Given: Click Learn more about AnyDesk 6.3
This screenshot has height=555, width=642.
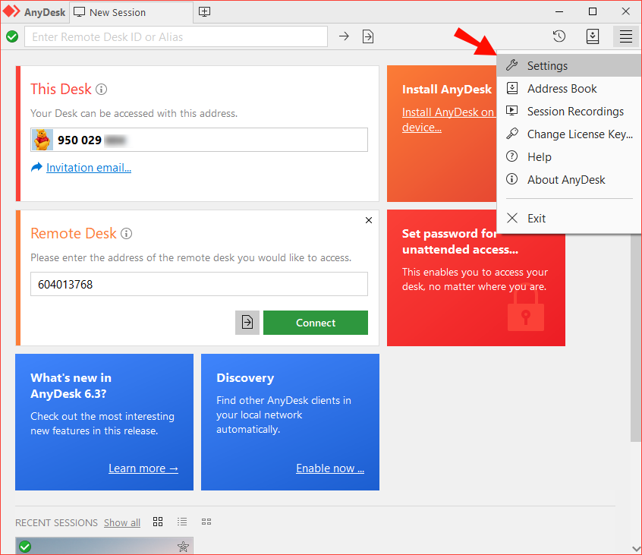Looking at the screenshot, I should click(143, 468).
